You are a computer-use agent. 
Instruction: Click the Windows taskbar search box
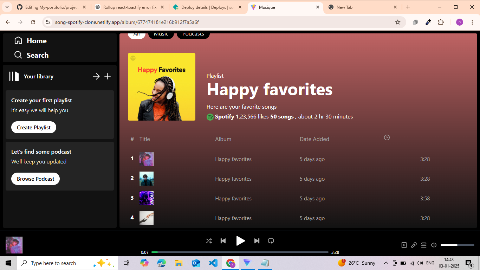[66, 263]
